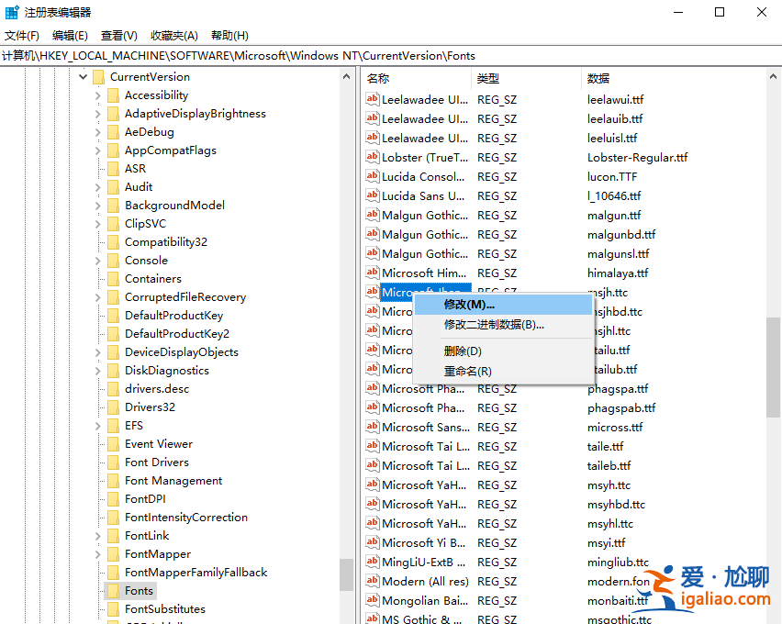
Task: Expand the AppCompatFlags key
Action: tap(96, 150)
